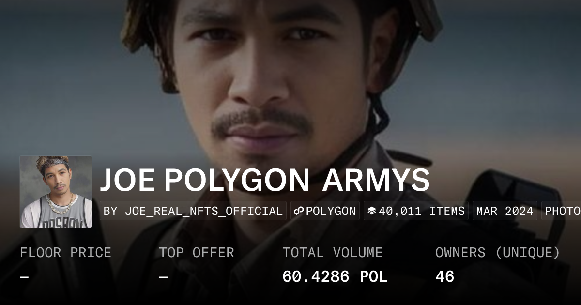This screenshot has width=581, height=305.
Task: Open the PHOTO category tag
Action: (x=561, y=211)
